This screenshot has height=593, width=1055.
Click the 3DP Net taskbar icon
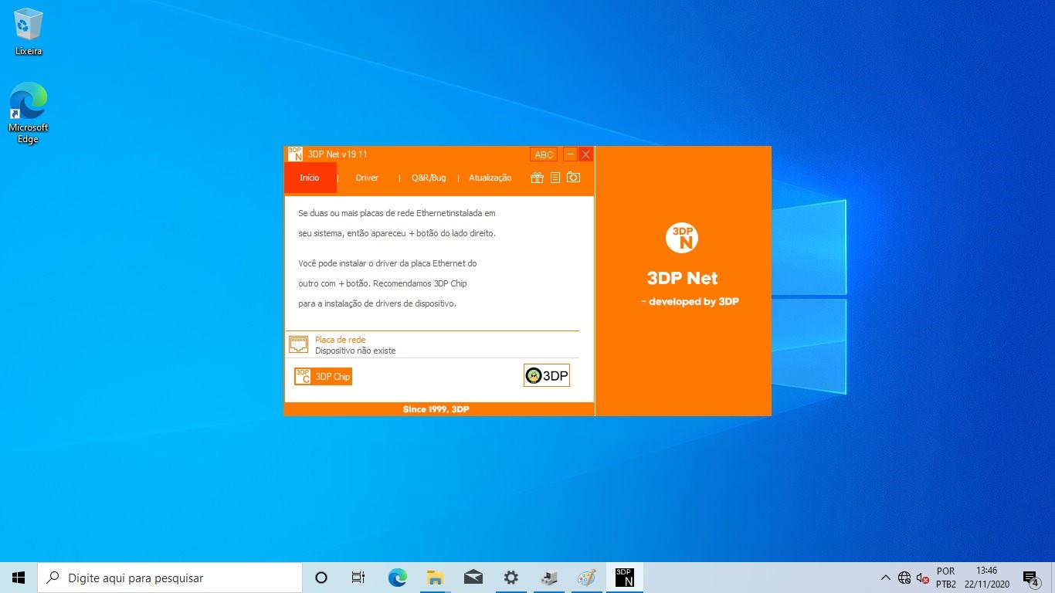[x=624, y=578]
